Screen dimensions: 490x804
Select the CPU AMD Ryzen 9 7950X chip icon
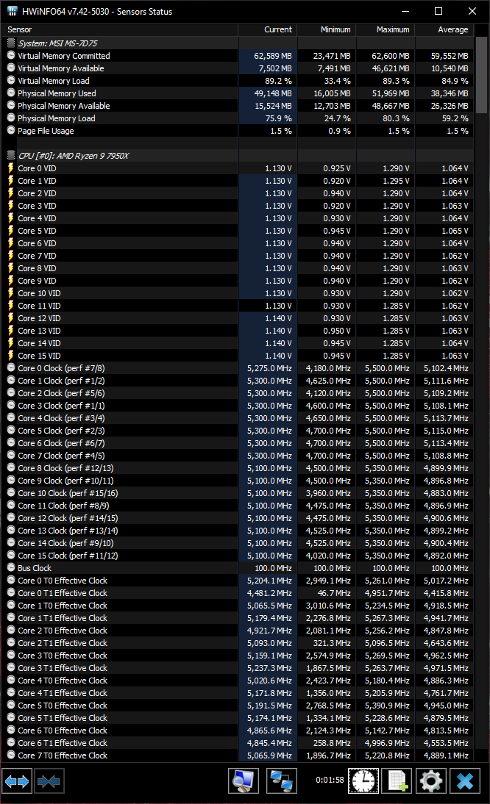tap(11, 155)
